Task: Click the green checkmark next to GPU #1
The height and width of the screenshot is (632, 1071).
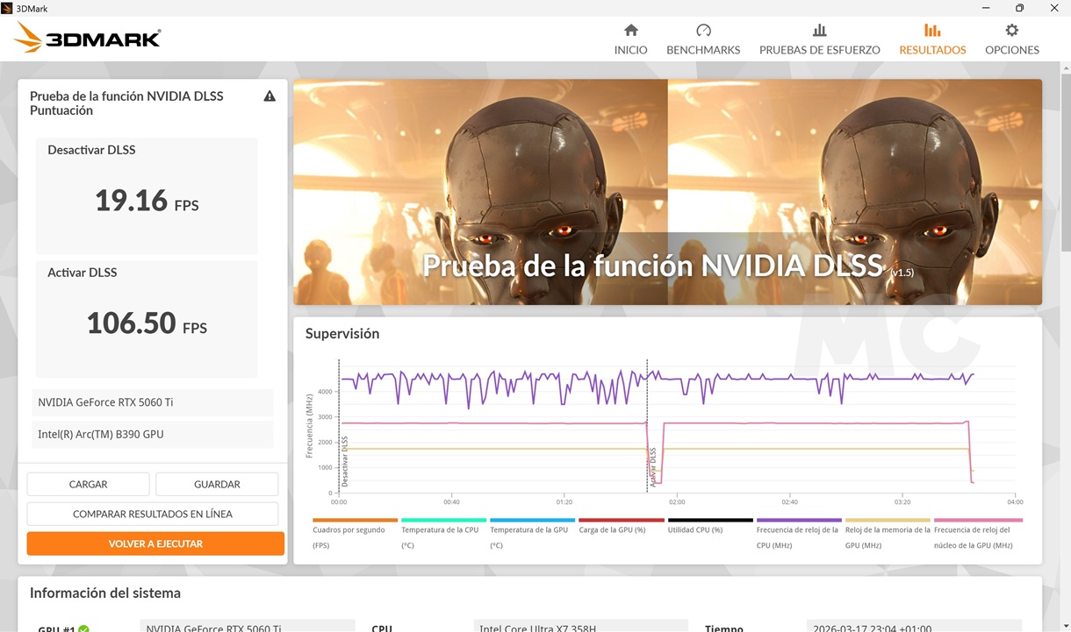Action: (x=83, y=628)
